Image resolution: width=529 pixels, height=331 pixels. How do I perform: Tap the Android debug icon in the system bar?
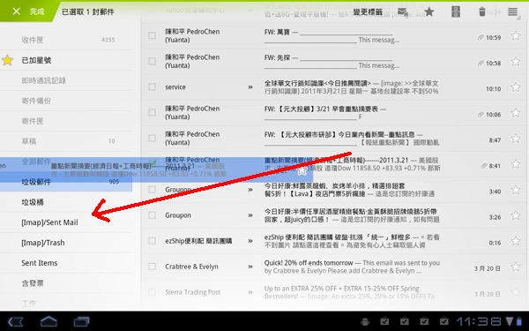(x=364, y=321)
